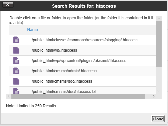Close dialog with X in title bar
The height and width of the screenshot is (126, 168).
click(x=8, y=5)
